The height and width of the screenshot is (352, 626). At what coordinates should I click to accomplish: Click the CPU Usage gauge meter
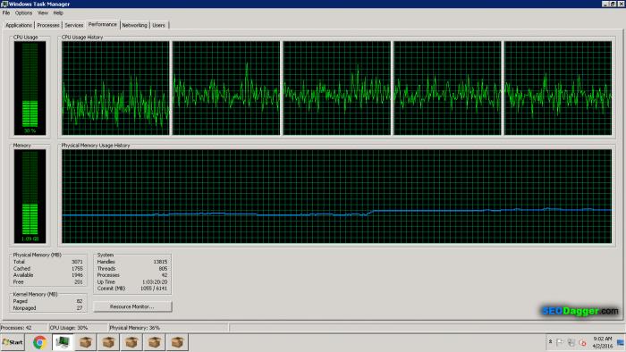(x=30, y=88)
